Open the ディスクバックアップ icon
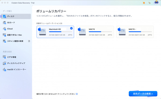The width and height of the screenshot is (161, 99). click(4, 63)
